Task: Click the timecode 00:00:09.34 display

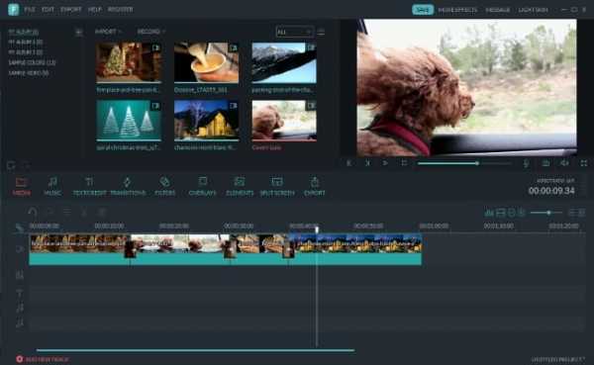Action: [x=551, y=191]
